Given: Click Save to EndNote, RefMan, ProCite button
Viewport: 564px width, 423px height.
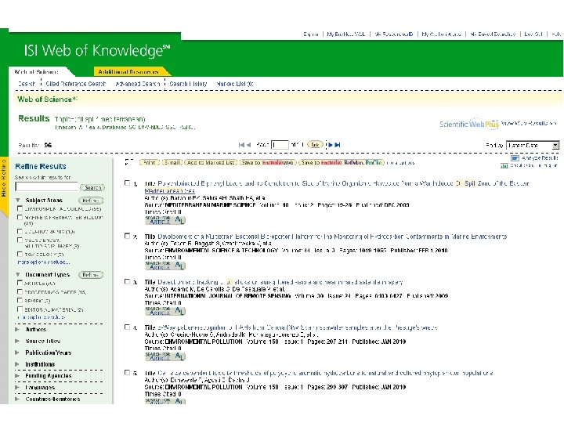Looking at the screenshot, I should coord(342,163).
